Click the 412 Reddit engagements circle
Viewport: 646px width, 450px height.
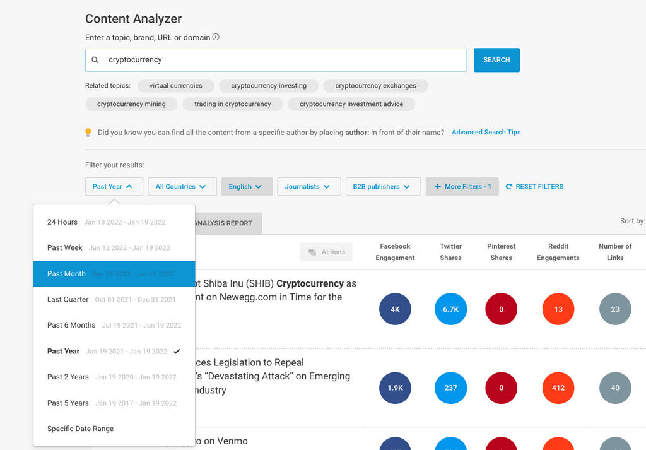558,388
